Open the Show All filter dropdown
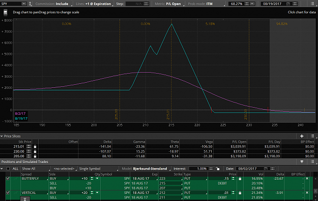 [36, 169]
